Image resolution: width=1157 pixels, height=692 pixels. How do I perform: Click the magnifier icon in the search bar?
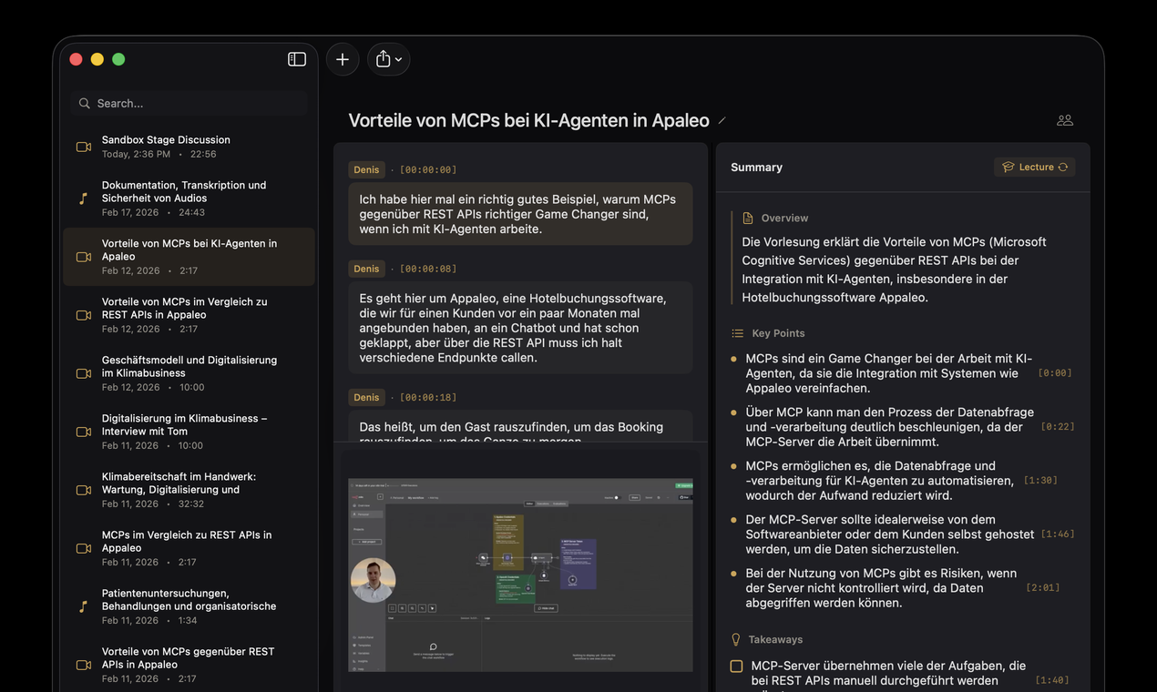(83, 103)
